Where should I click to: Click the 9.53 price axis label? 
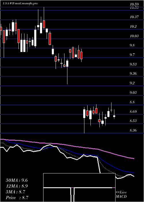(133, 64)
